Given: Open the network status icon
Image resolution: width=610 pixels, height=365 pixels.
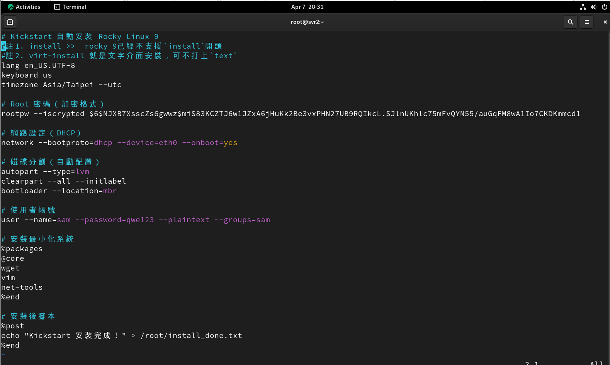Looking at the screenshot, I should tap(583, 7).
